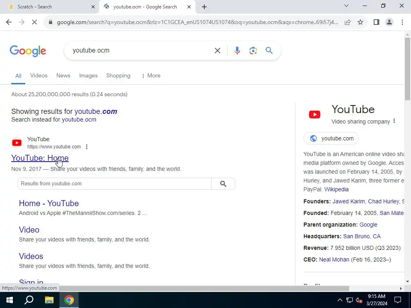Click the YouTube favicon in first result

click(17, 143)
